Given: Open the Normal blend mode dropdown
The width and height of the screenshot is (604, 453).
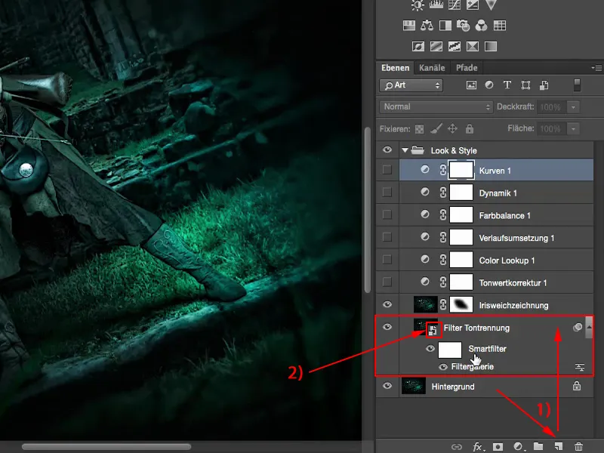Looking at the screenshot, I should click(434, 107).
